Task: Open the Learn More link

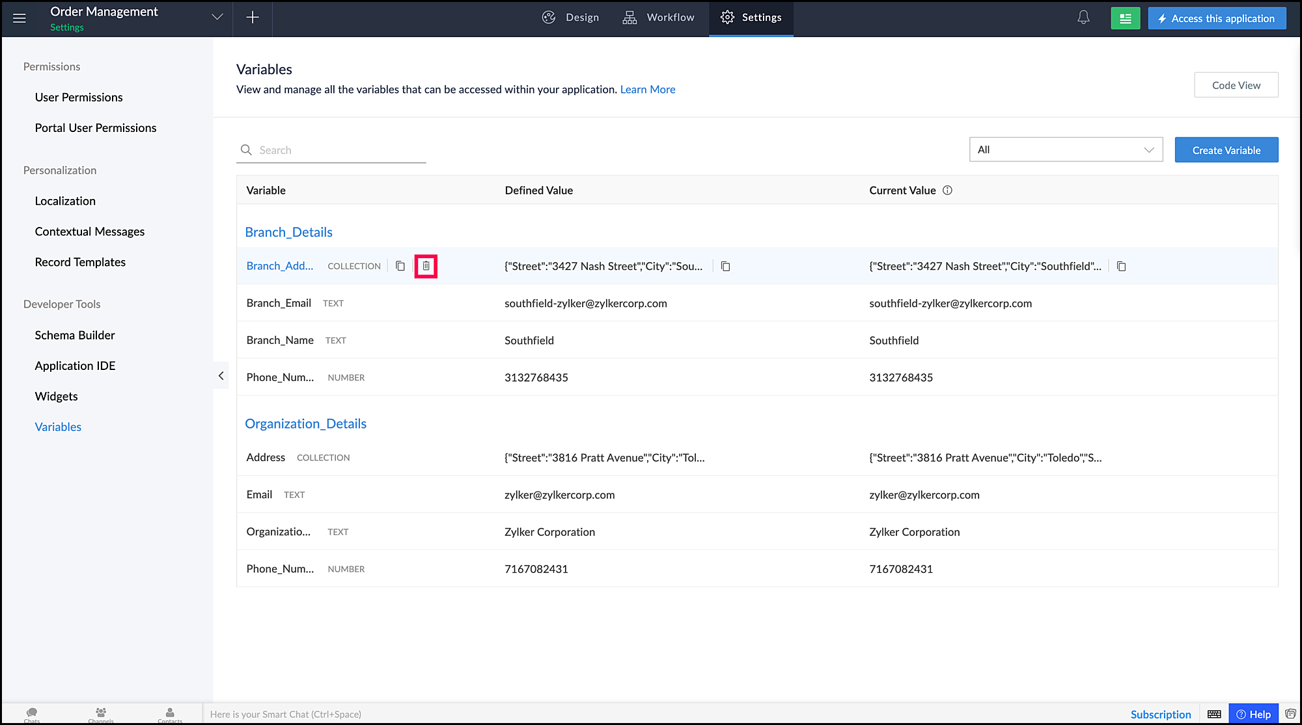Action: [647, 90]
